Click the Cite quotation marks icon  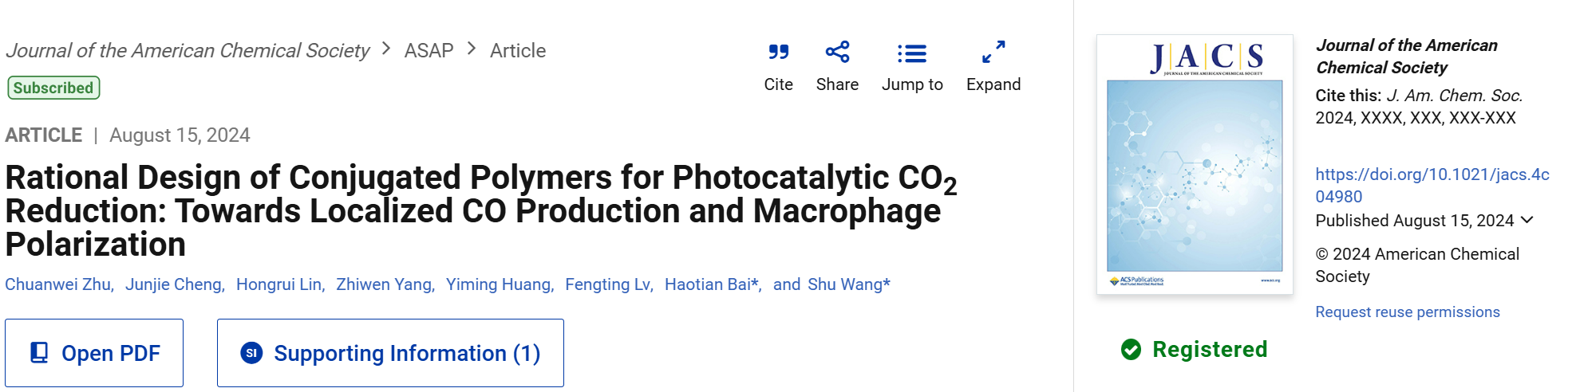(778, 53)
